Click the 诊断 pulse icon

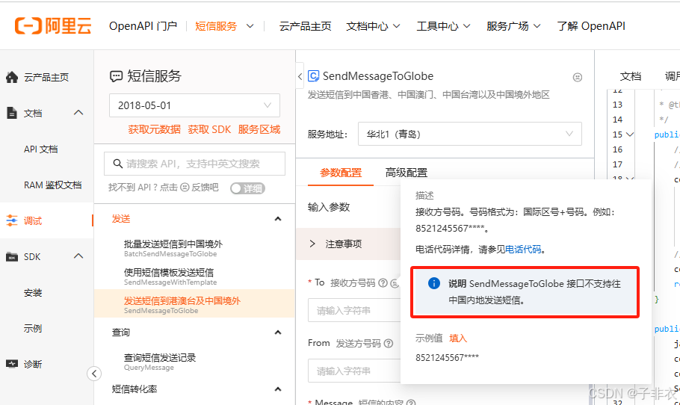click(12, 364)
